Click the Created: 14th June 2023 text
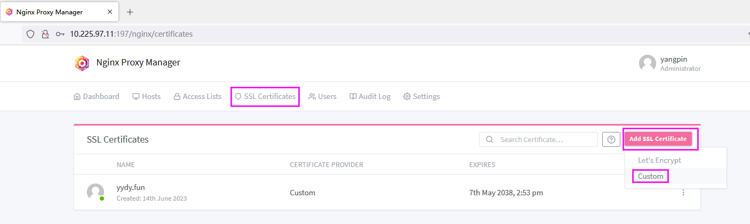Image resolution: width=750 pixels, height=224 pixels. point(151,198)
